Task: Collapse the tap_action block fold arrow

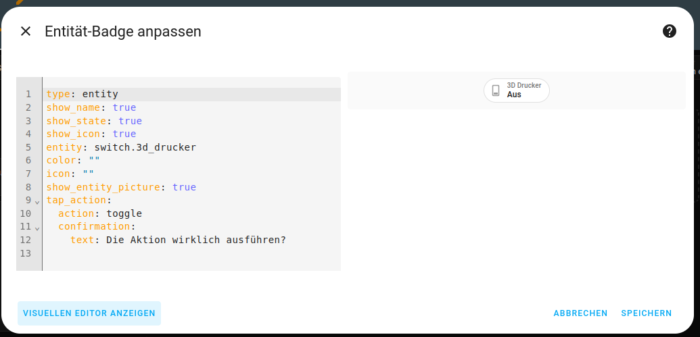Action: [37, 202]
